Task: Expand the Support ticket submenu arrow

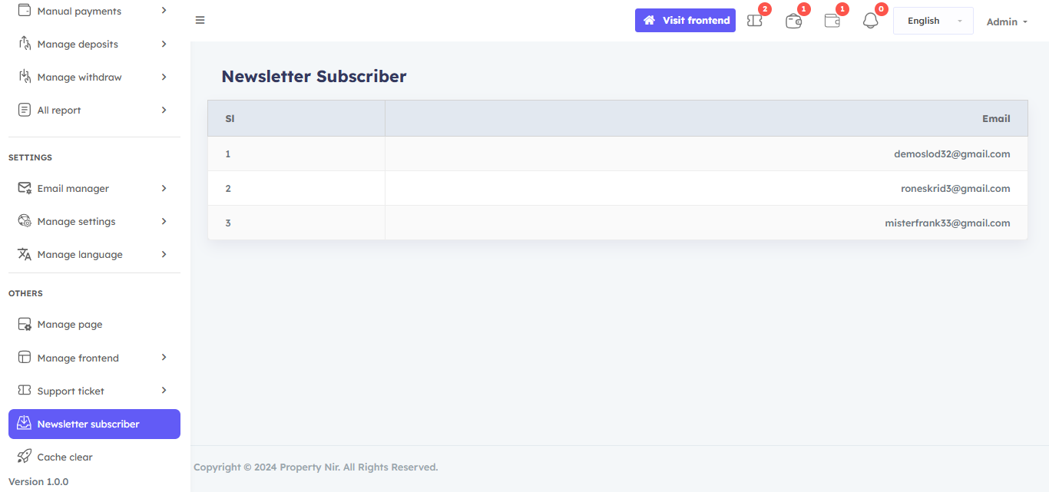Action: pos(164,391)
